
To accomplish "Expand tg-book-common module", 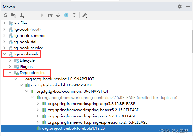I will click(4, 35).
